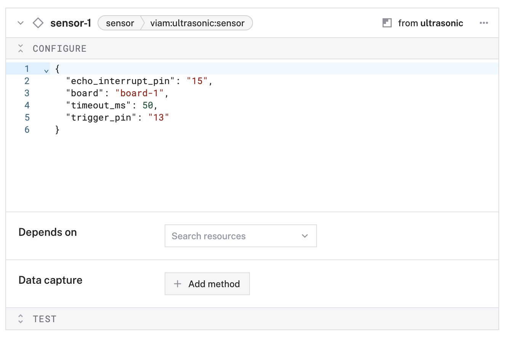
Task: Click the plus icon in Add method
Action: click(x=177, y=284)
